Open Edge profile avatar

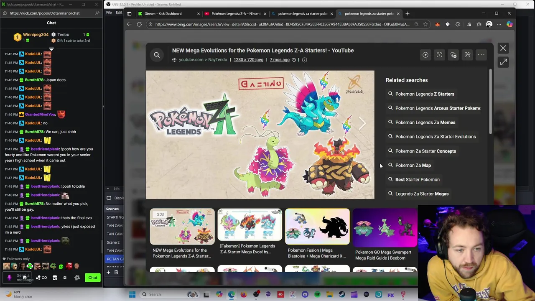point(489,24)
